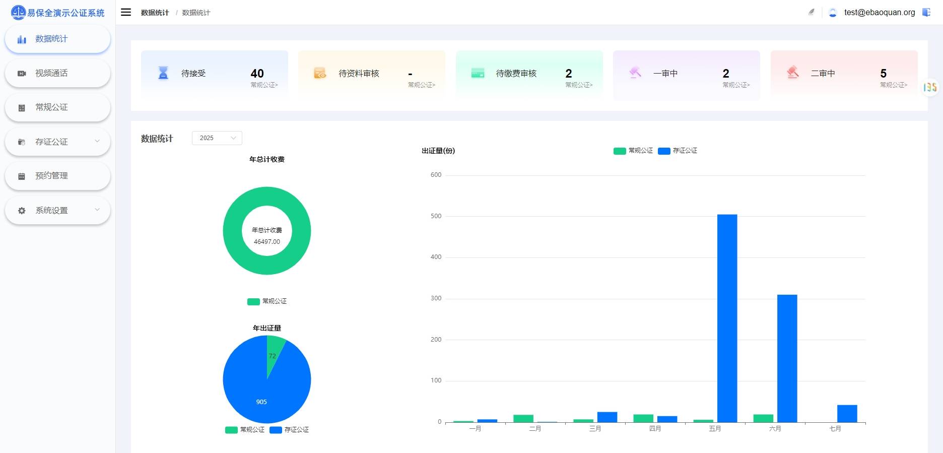Toggle 常规公证 legend in bar chart

point(633,151)
